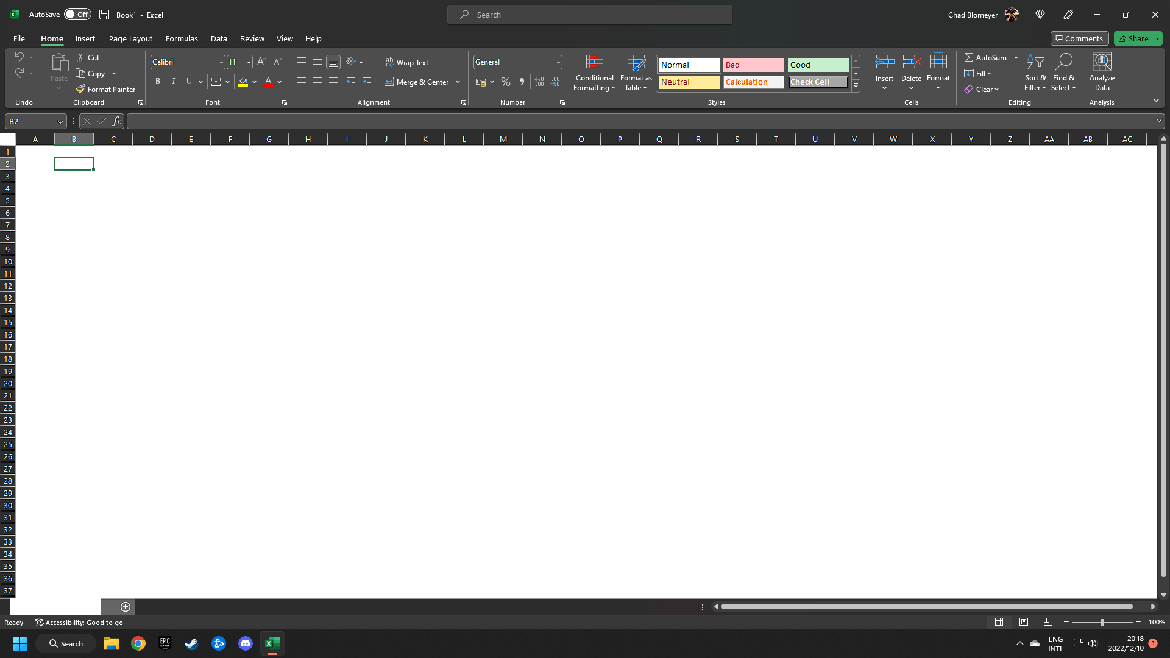Image resolution: width=1170 pixels, height=658 pixels.
Task: Toggle bold formatting
Action: click(158, 81)
